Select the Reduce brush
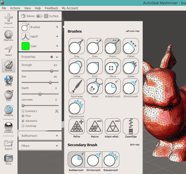 (95, 126)
